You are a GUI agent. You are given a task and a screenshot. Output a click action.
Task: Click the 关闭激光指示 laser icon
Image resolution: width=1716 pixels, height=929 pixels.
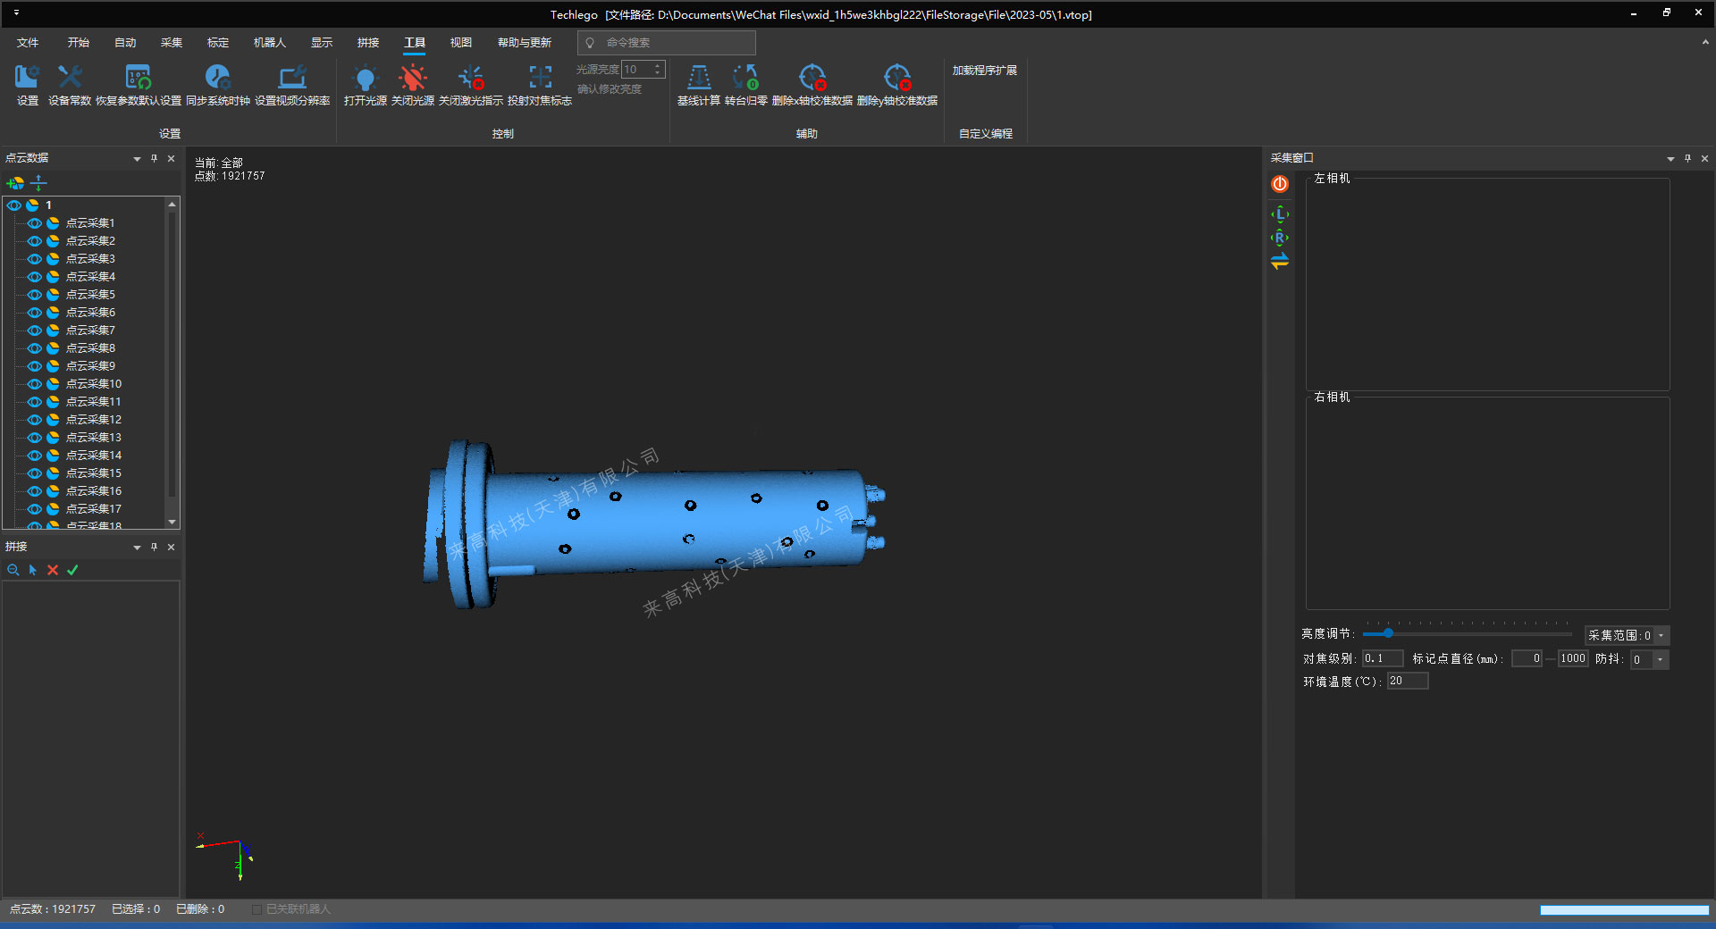click(471, 79)
